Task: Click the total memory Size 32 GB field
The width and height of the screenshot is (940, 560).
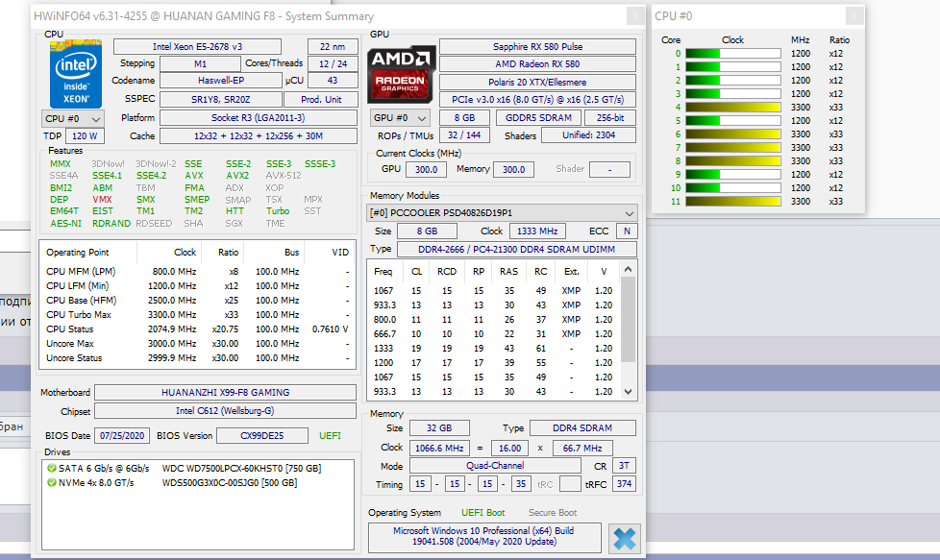Action: (439, 428)
